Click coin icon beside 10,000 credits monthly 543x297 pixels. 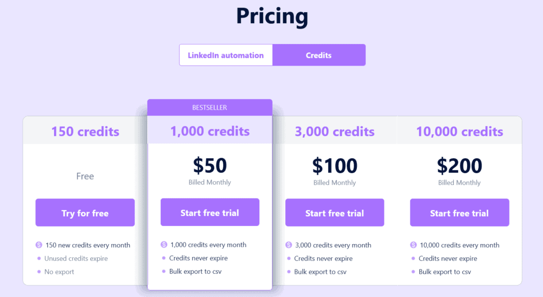tap(414, 245)
